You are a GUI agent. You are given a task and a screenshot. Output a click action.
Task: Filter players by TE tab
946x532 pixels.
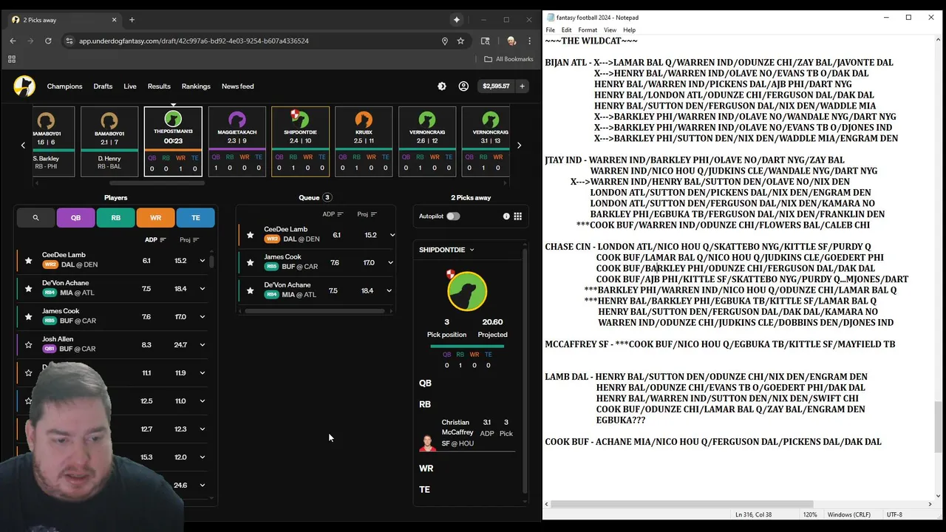196,218
